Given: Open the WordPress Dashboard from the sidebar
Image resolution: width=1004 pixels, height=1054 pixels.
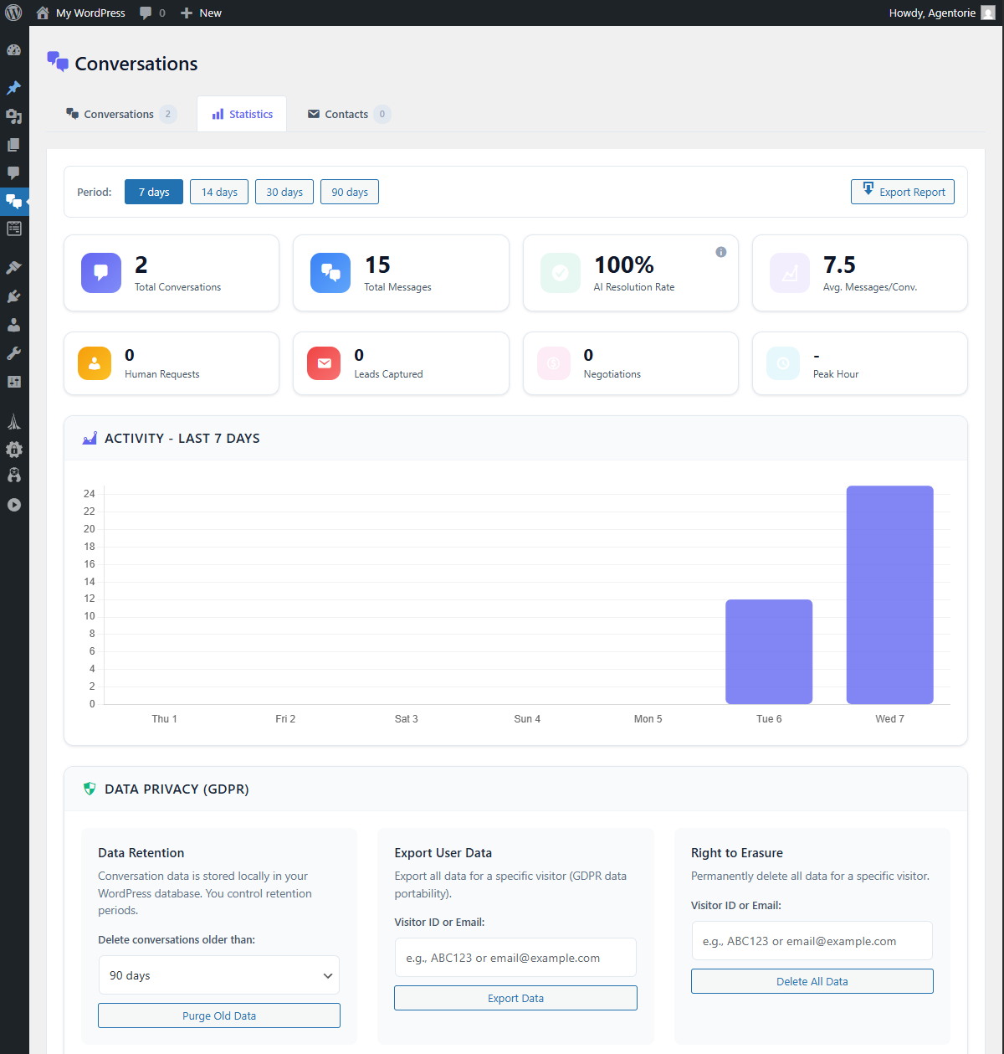Looking at the screenshot, I should (13, 50).
